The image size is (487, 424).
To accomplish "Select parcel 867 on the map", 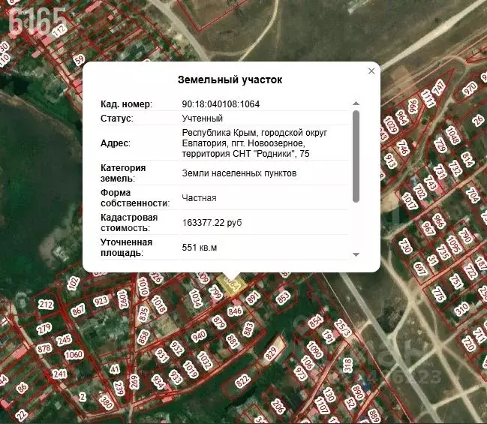I will click(77, 310).
